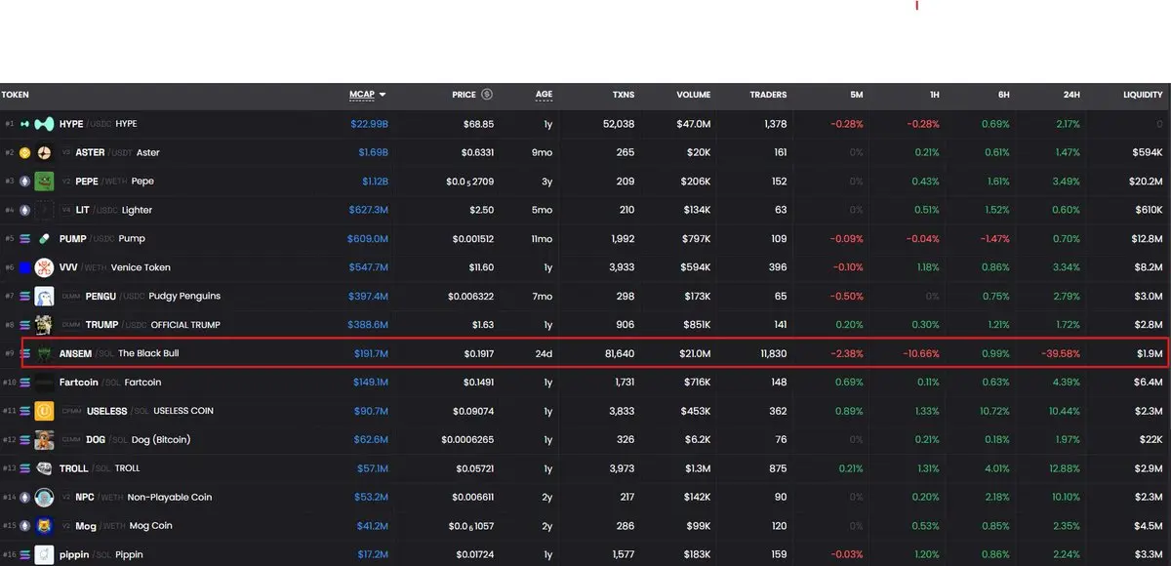Click the blue chain icon in VVV row
Viewport: 1171px width, 566px height.
coord(25,267)
